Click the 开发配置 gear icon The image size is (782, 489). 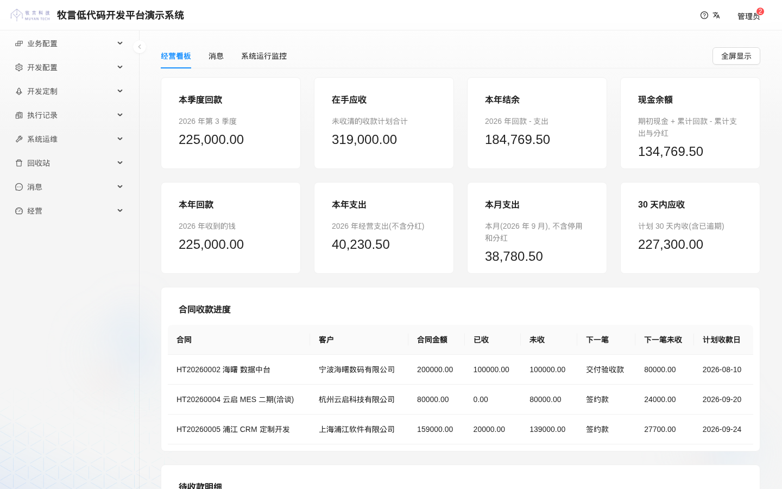click(19, 67)
